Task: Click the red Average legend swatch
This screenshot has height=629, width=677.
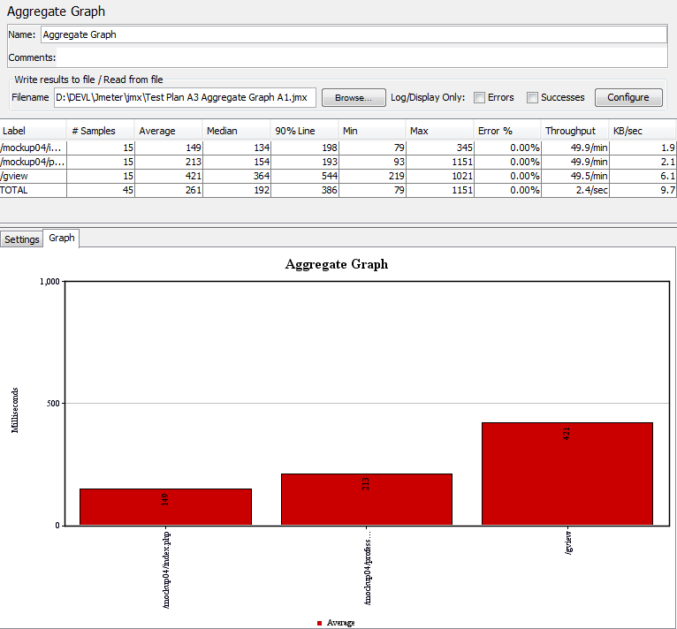Action: pyautogui.click(x=320, y=623)
